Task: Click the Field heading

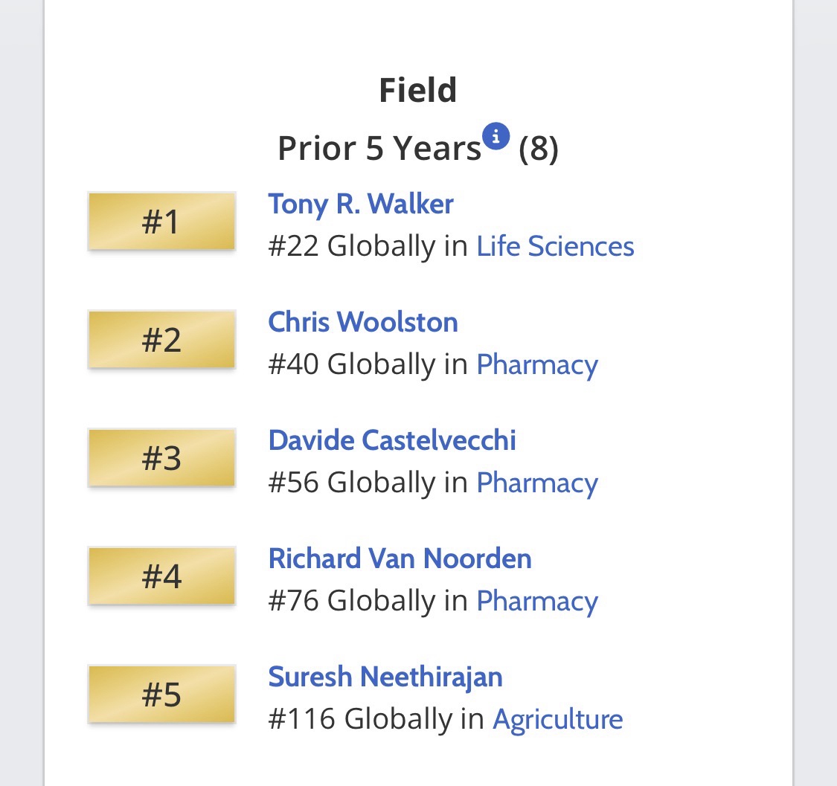Action: click(x=418, y=90)
